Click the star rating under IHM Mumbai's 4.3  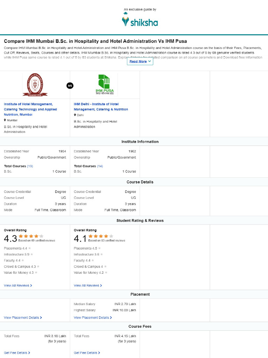(x=31, y=236)
